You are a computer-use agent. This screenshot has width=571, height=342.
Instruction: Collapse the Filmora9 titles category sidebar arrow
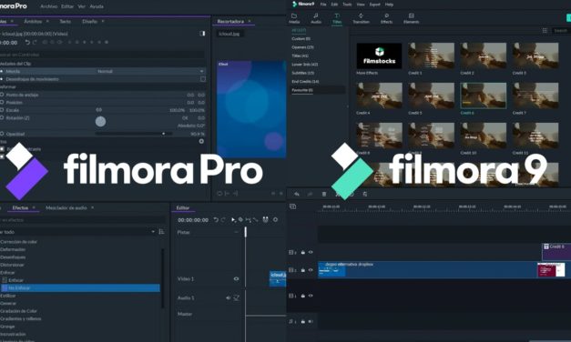(347, 106)
